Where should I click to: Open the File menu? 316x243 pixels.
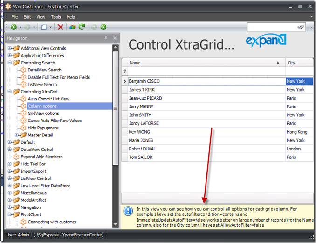tap(14, 17)
